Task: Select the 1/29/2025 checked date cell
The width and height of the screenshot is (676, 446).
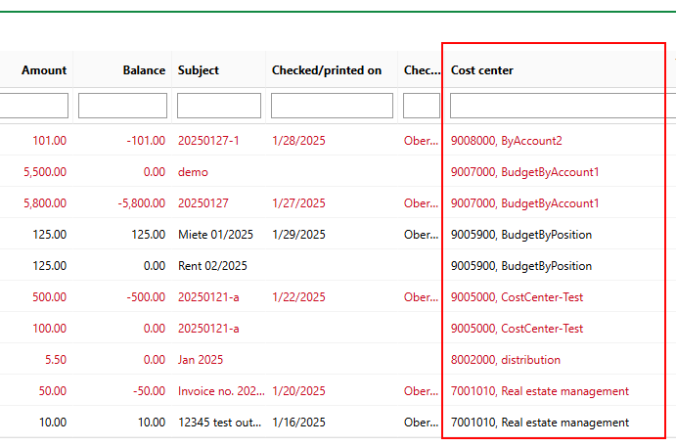Action: tap(299, 235)
